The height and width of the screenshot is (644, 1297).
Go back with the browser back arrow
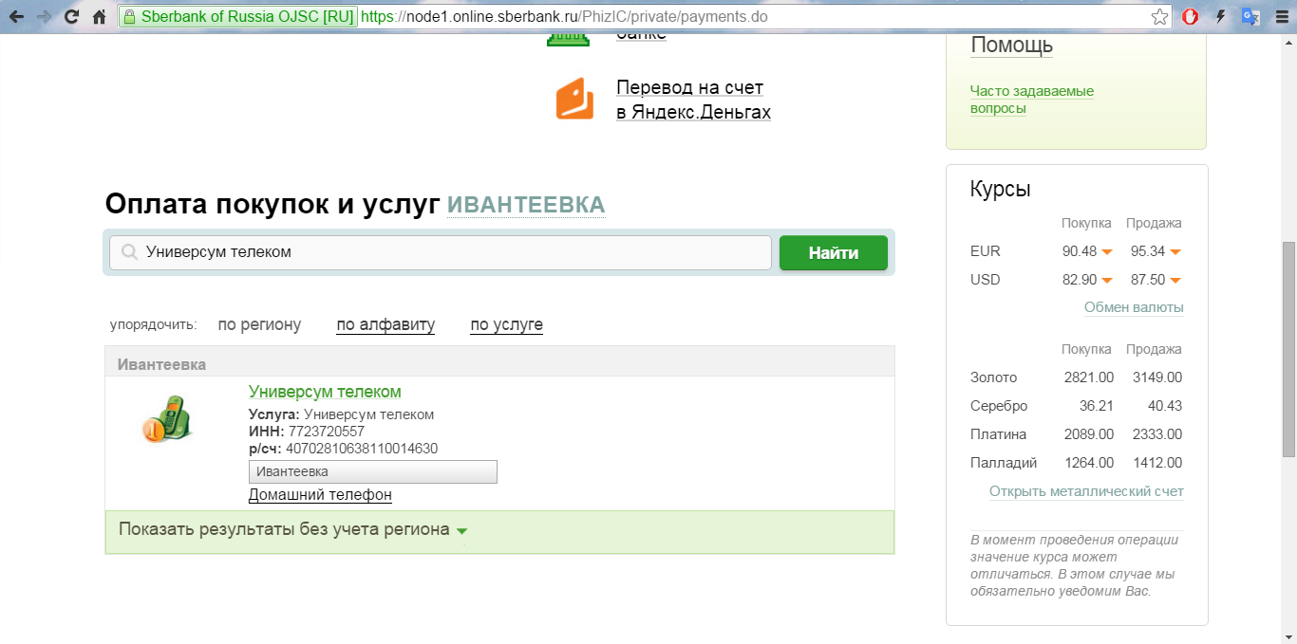16,17
